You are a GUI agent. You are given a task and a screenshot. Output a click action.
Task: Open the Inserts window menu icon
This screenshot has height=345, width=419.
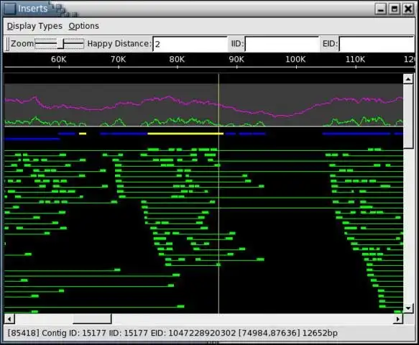coord(10,9)
